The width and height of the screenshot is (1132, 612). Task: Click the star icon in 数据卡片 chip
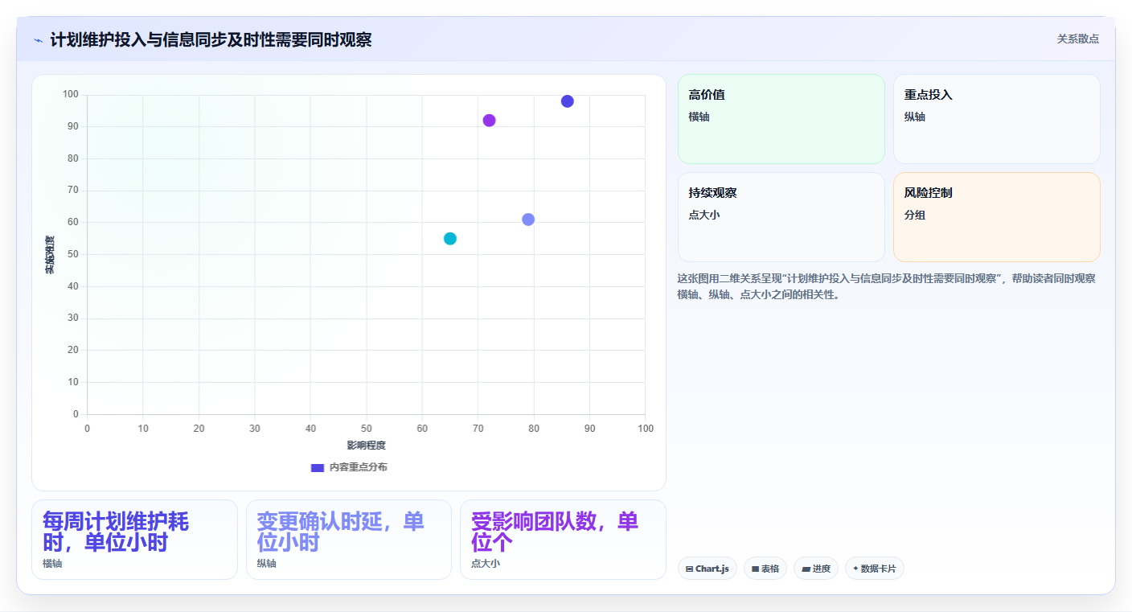point(855,569)
